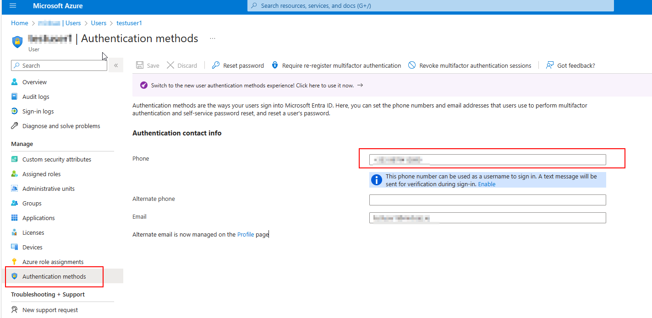Open Groups in sidebar

pyautogui.click(x=32, y=203)
